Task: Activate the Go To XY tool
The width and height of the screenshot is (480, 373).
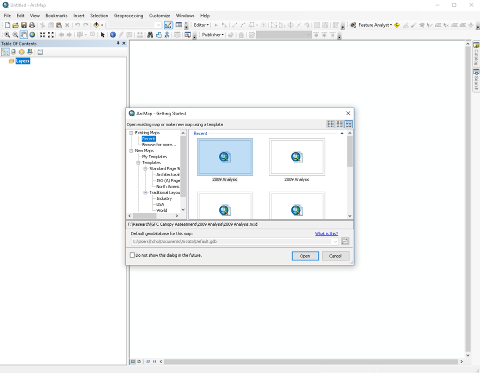Action: [166, 35]
